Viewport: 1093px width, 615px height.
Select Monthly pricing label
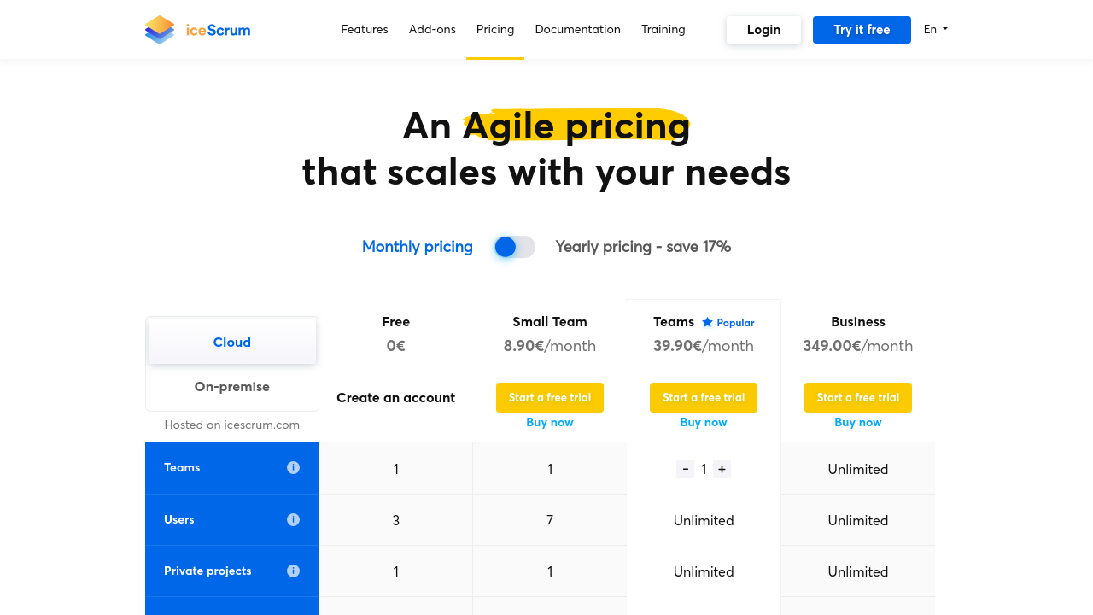(x=418, y=247)
